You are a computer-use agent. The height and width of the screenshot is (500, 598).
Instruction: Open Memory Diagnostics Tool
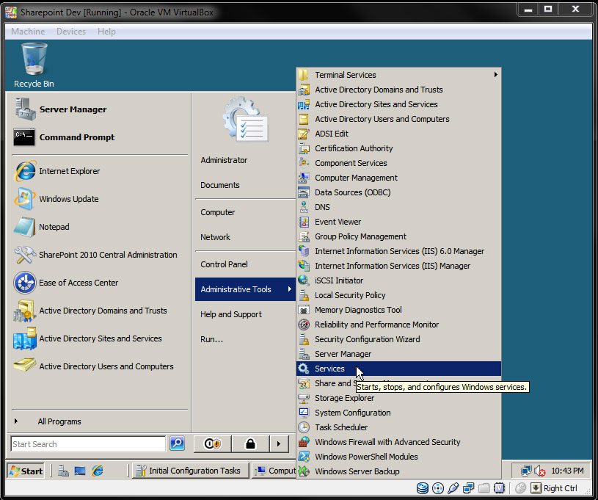(x=398, y=310)
